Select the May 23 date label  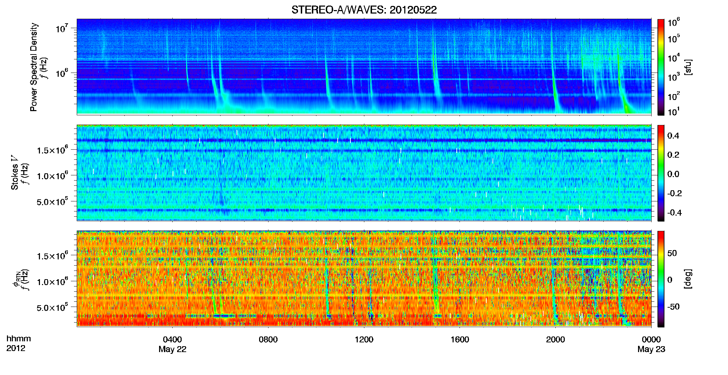click(651, 349)
